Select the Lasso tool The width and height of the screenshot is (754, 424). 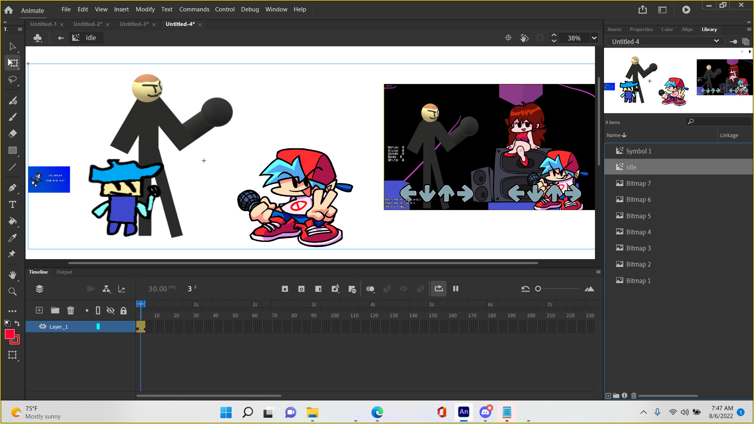click(x=13, y=80)
